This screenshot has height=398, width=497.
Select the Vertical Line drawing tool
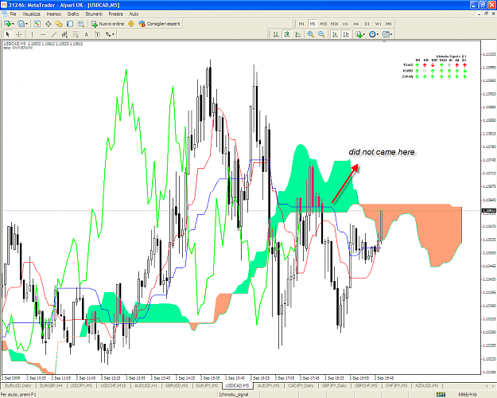click(x=32, y=34)
